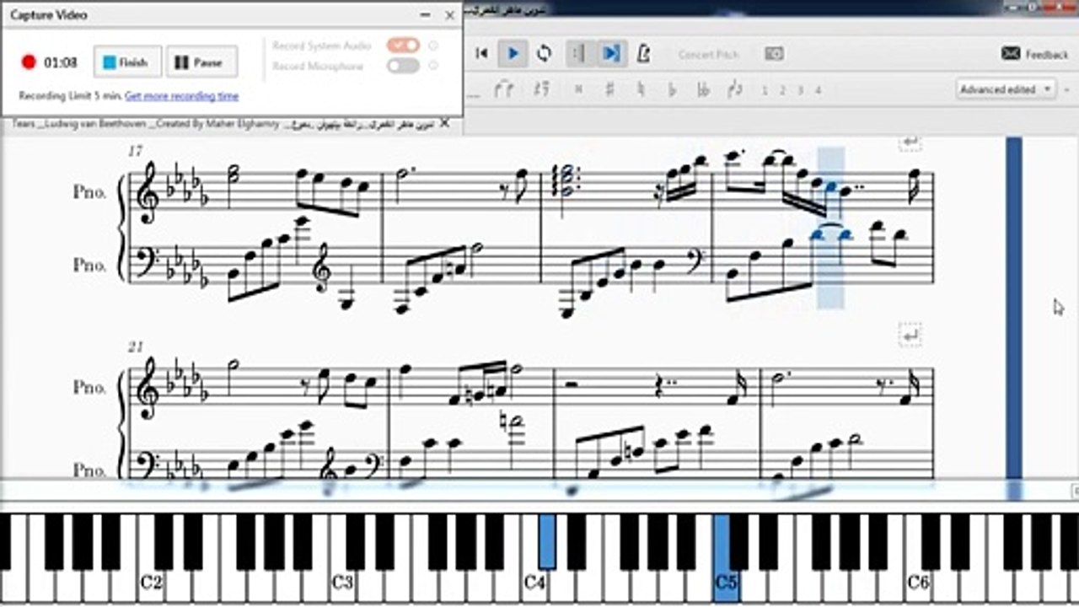Viewport: 1079px width, 607px height.
Task: Click info circle beside Record System Audio
Action: pyautogui.click(x=433, y=45)
